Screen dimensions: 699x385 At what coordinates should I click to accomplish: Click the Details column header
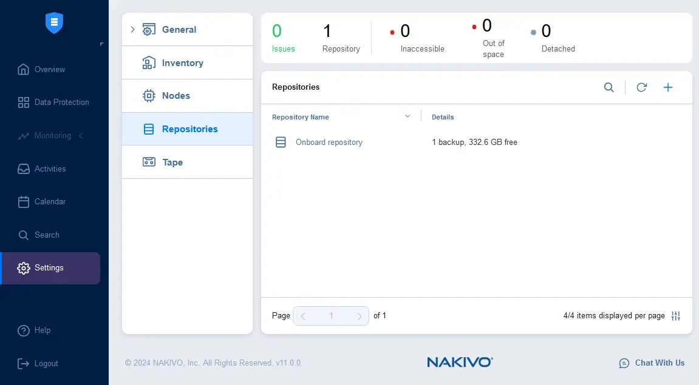(x=443, y=117)
